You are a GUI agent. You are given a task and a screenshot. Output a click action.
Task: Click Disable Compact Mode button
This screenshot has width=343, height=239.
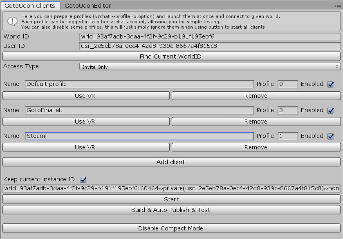coord(171,228)
